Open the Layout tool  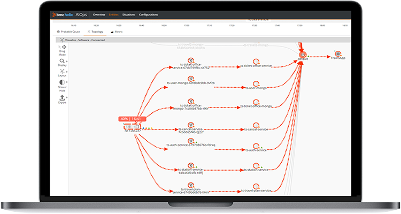62,71
